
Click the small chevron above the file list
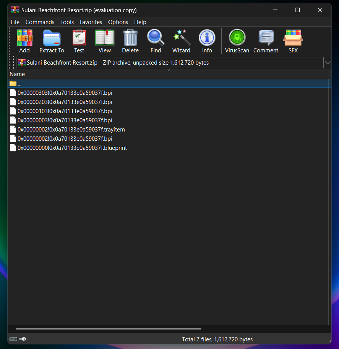pos(168,70)
